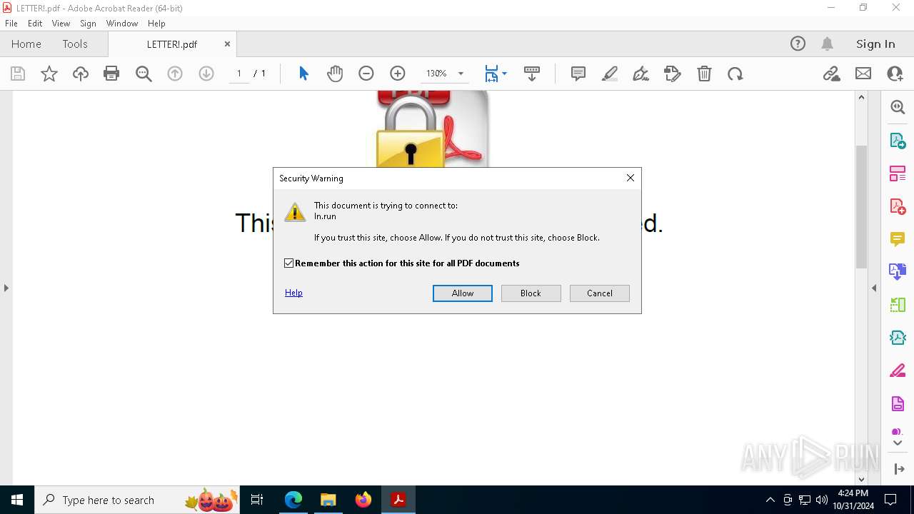Screen dimensions: 914x514
Task: Collapse the right tools pane arrow
Action: tap(874, 288)
